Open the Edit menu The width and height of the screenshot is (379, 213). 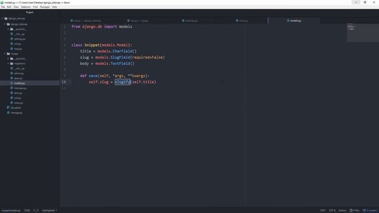click(x=9, y=7)
